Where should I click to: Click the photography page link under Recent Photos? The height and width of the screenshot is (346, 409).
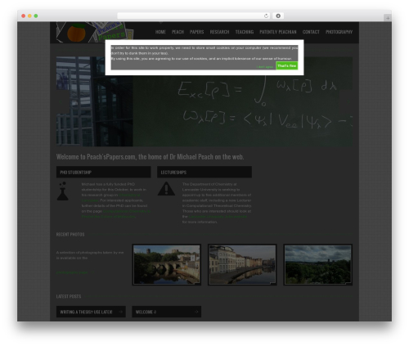pos(72,272)
